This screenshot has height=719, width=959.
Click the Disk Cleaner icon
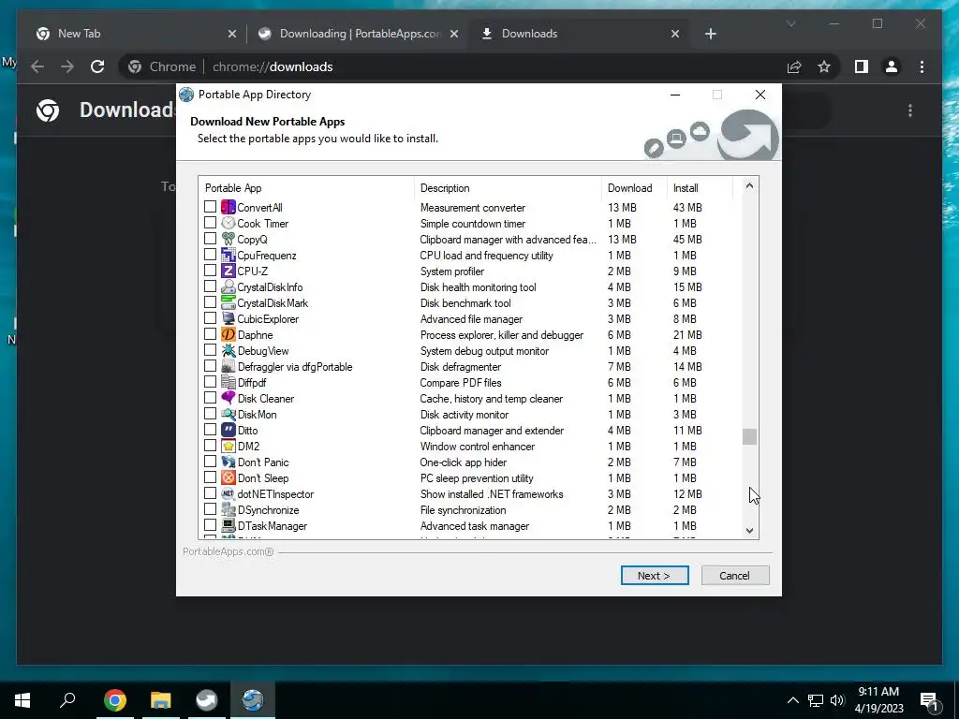229,398
